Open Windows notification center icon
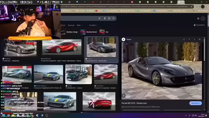The height and width of the screenshot is (118, 209). point(206,115)
